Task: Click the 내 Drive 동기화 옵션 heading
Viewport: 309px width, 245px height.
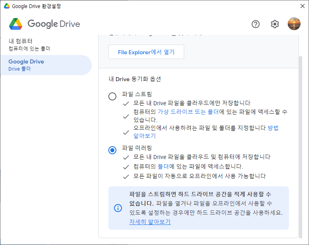Action: pyautogui.click(x=135, y=79)
